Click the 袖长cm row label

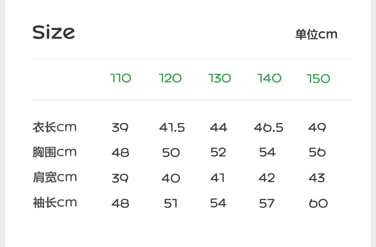[x=54, y=203]
